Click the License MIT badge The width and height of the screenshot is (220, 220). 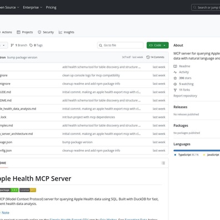click(28, 190)
